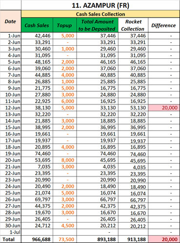Click the 29-Jun date cell
This screenshot has width=180, height=243.
(11, 219)
